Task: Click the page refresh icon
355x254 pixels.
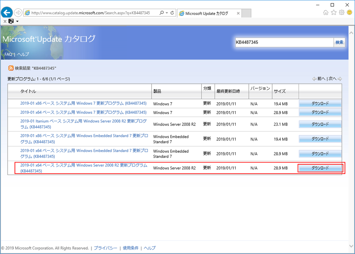Action: pyautogui.click(x=172, y=13)
